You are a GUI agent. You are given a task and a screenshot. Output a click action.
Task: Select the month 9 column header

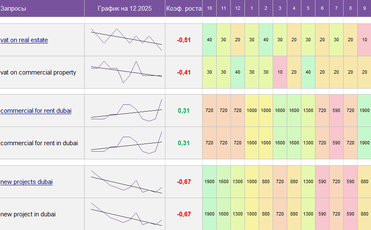(364, 8)
